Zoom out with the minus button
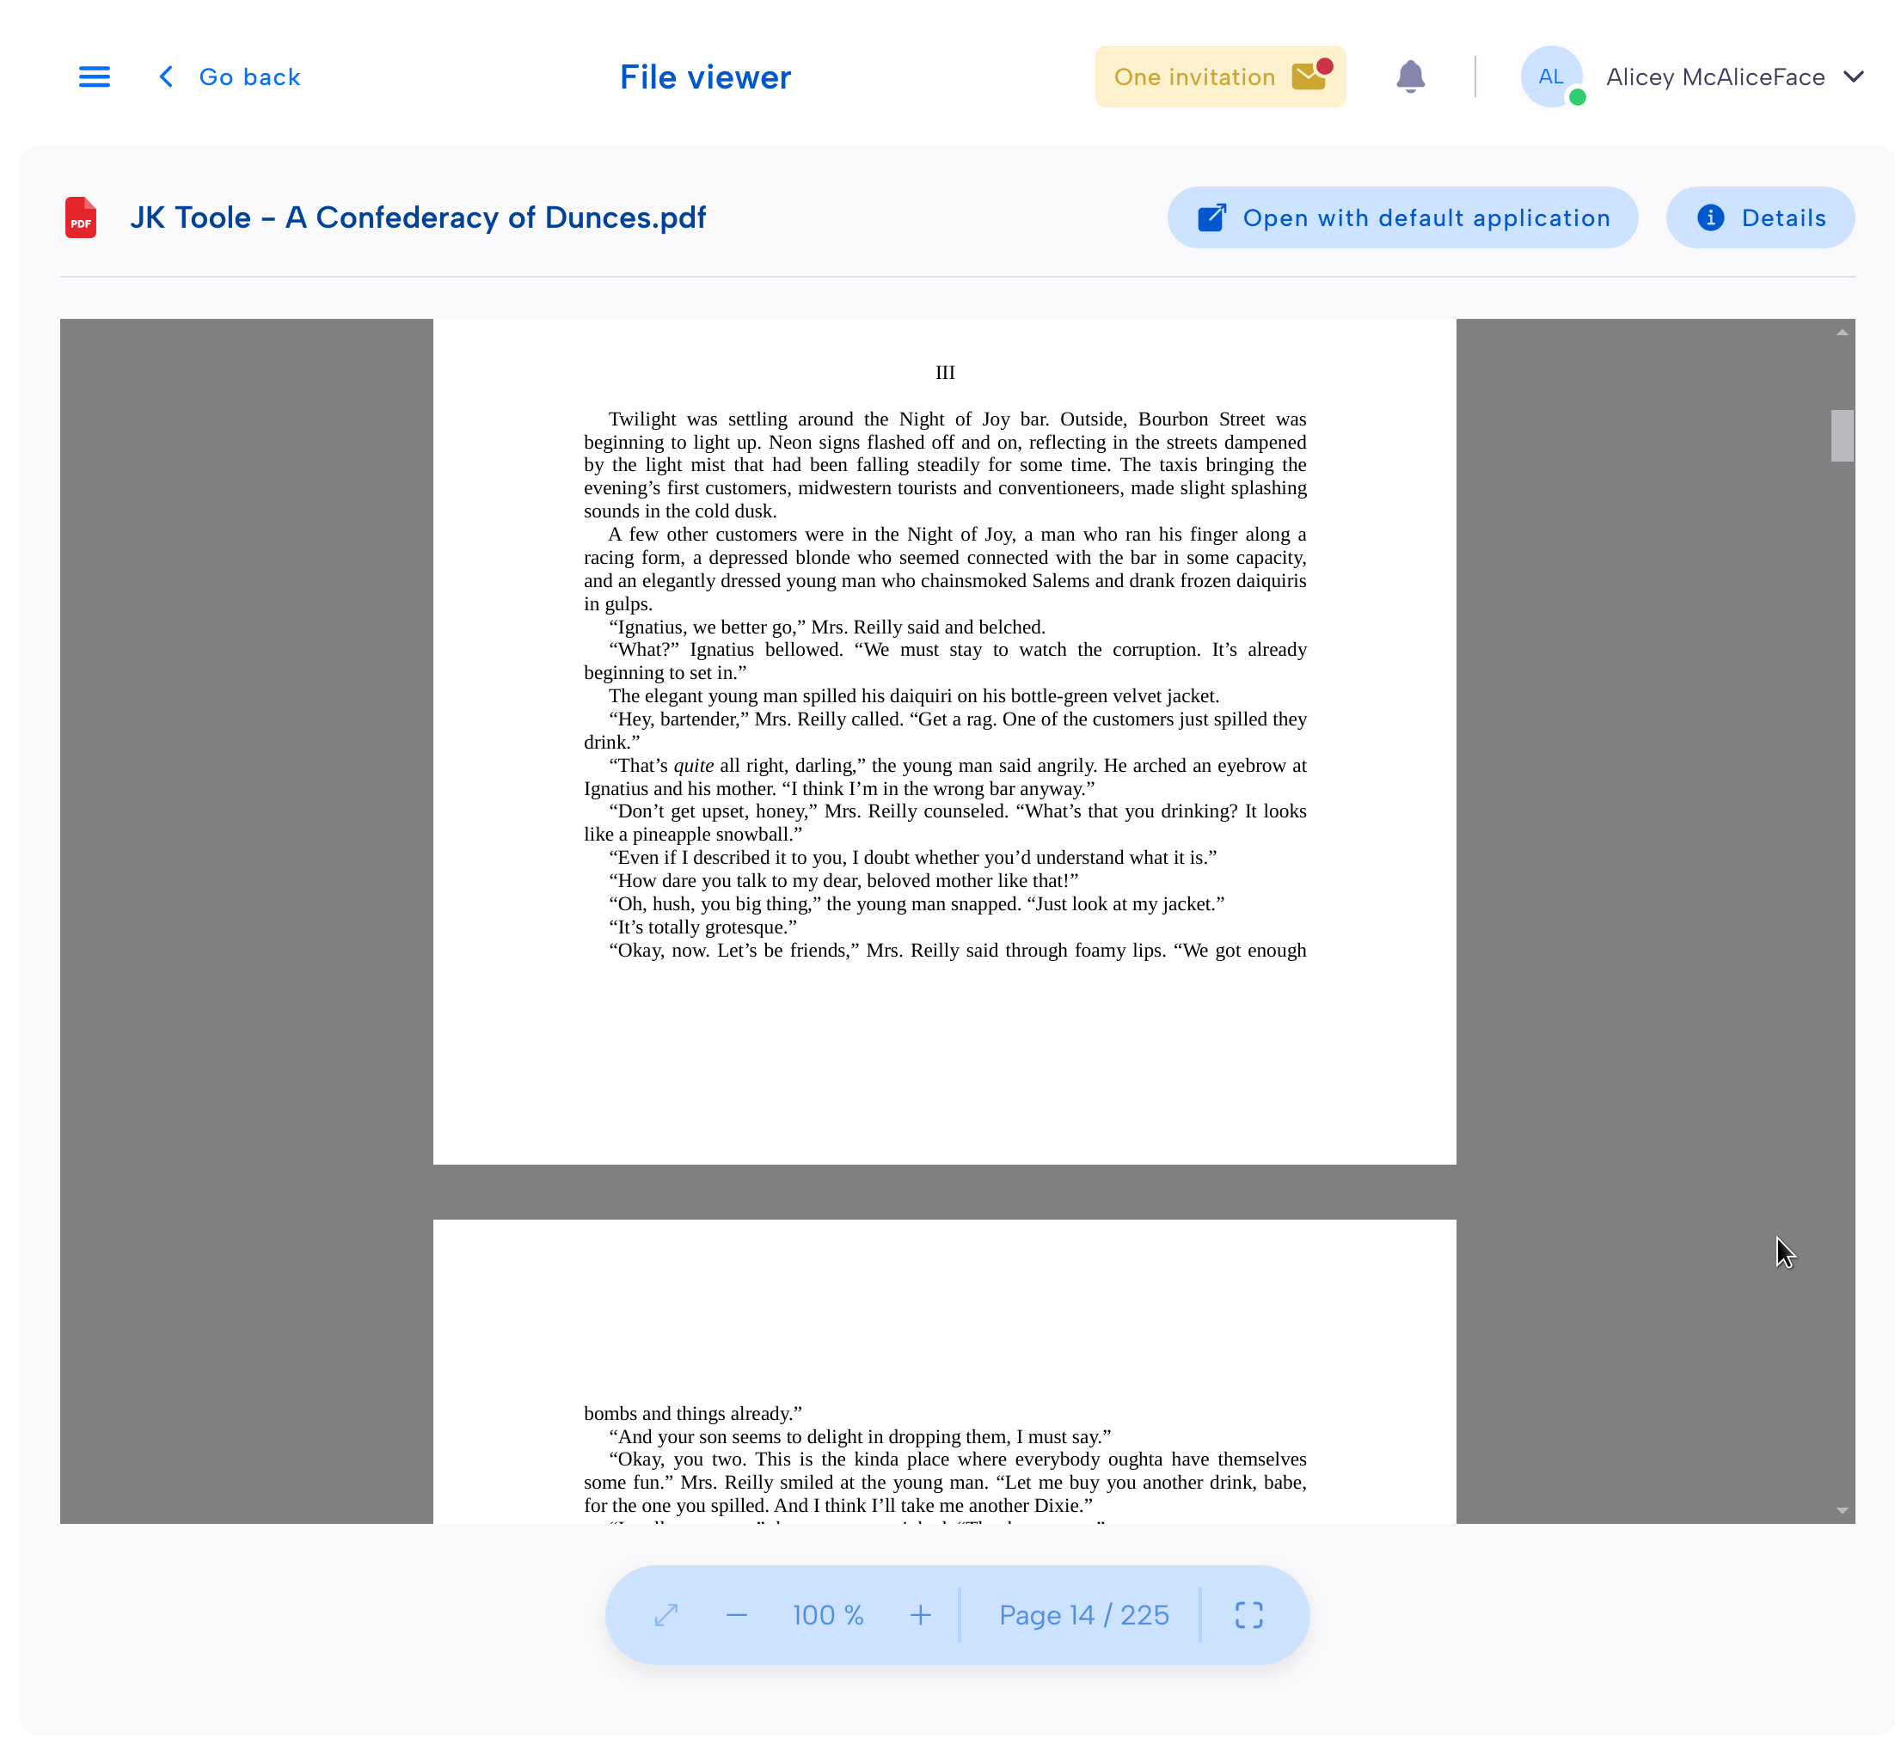 tap(736, 1614)
